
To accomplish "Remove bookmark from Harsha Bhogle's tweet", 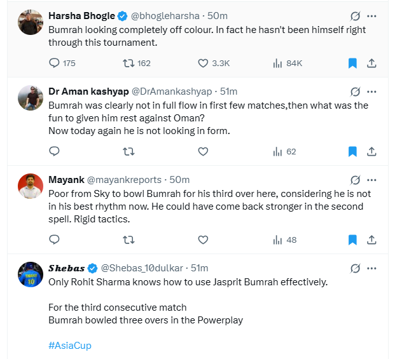I will click(352, 63).
